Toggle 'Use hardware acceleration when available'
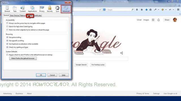This screenshot has height=101, width=181. tap(7, 44)
